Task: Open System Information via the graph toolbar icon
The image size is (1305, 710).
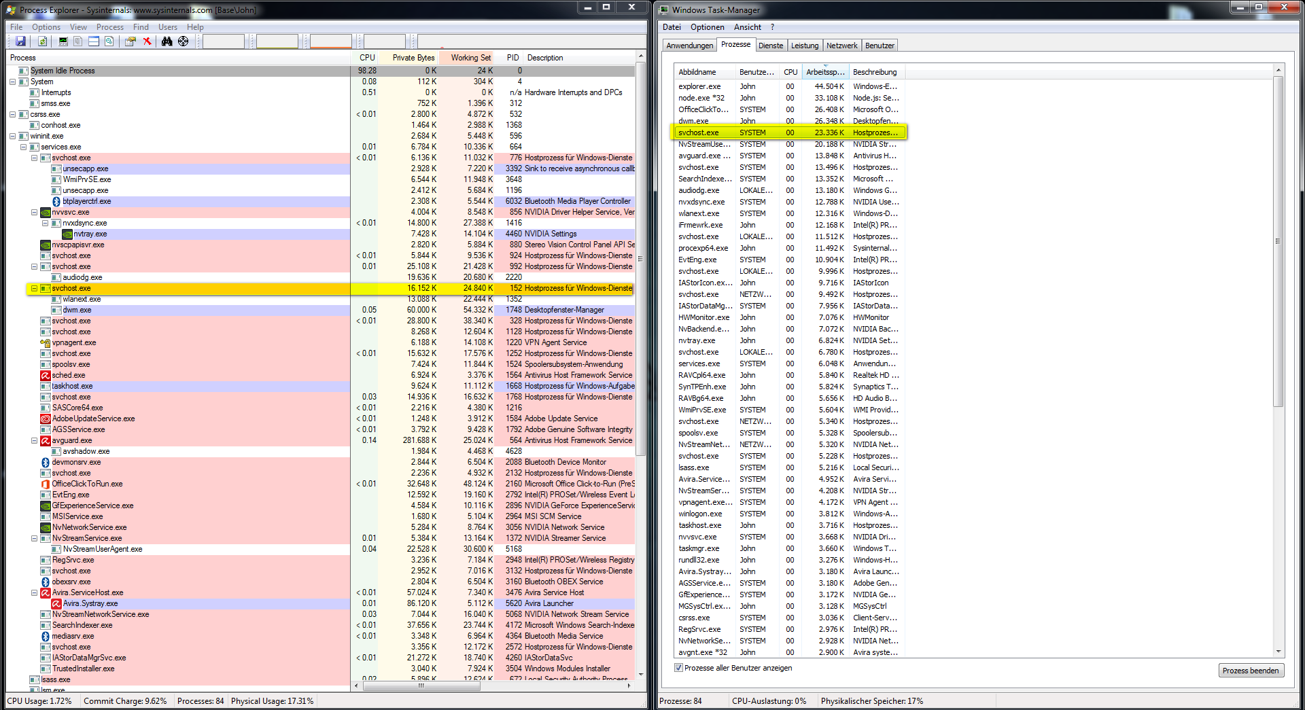Action: (x=63, y=41)
